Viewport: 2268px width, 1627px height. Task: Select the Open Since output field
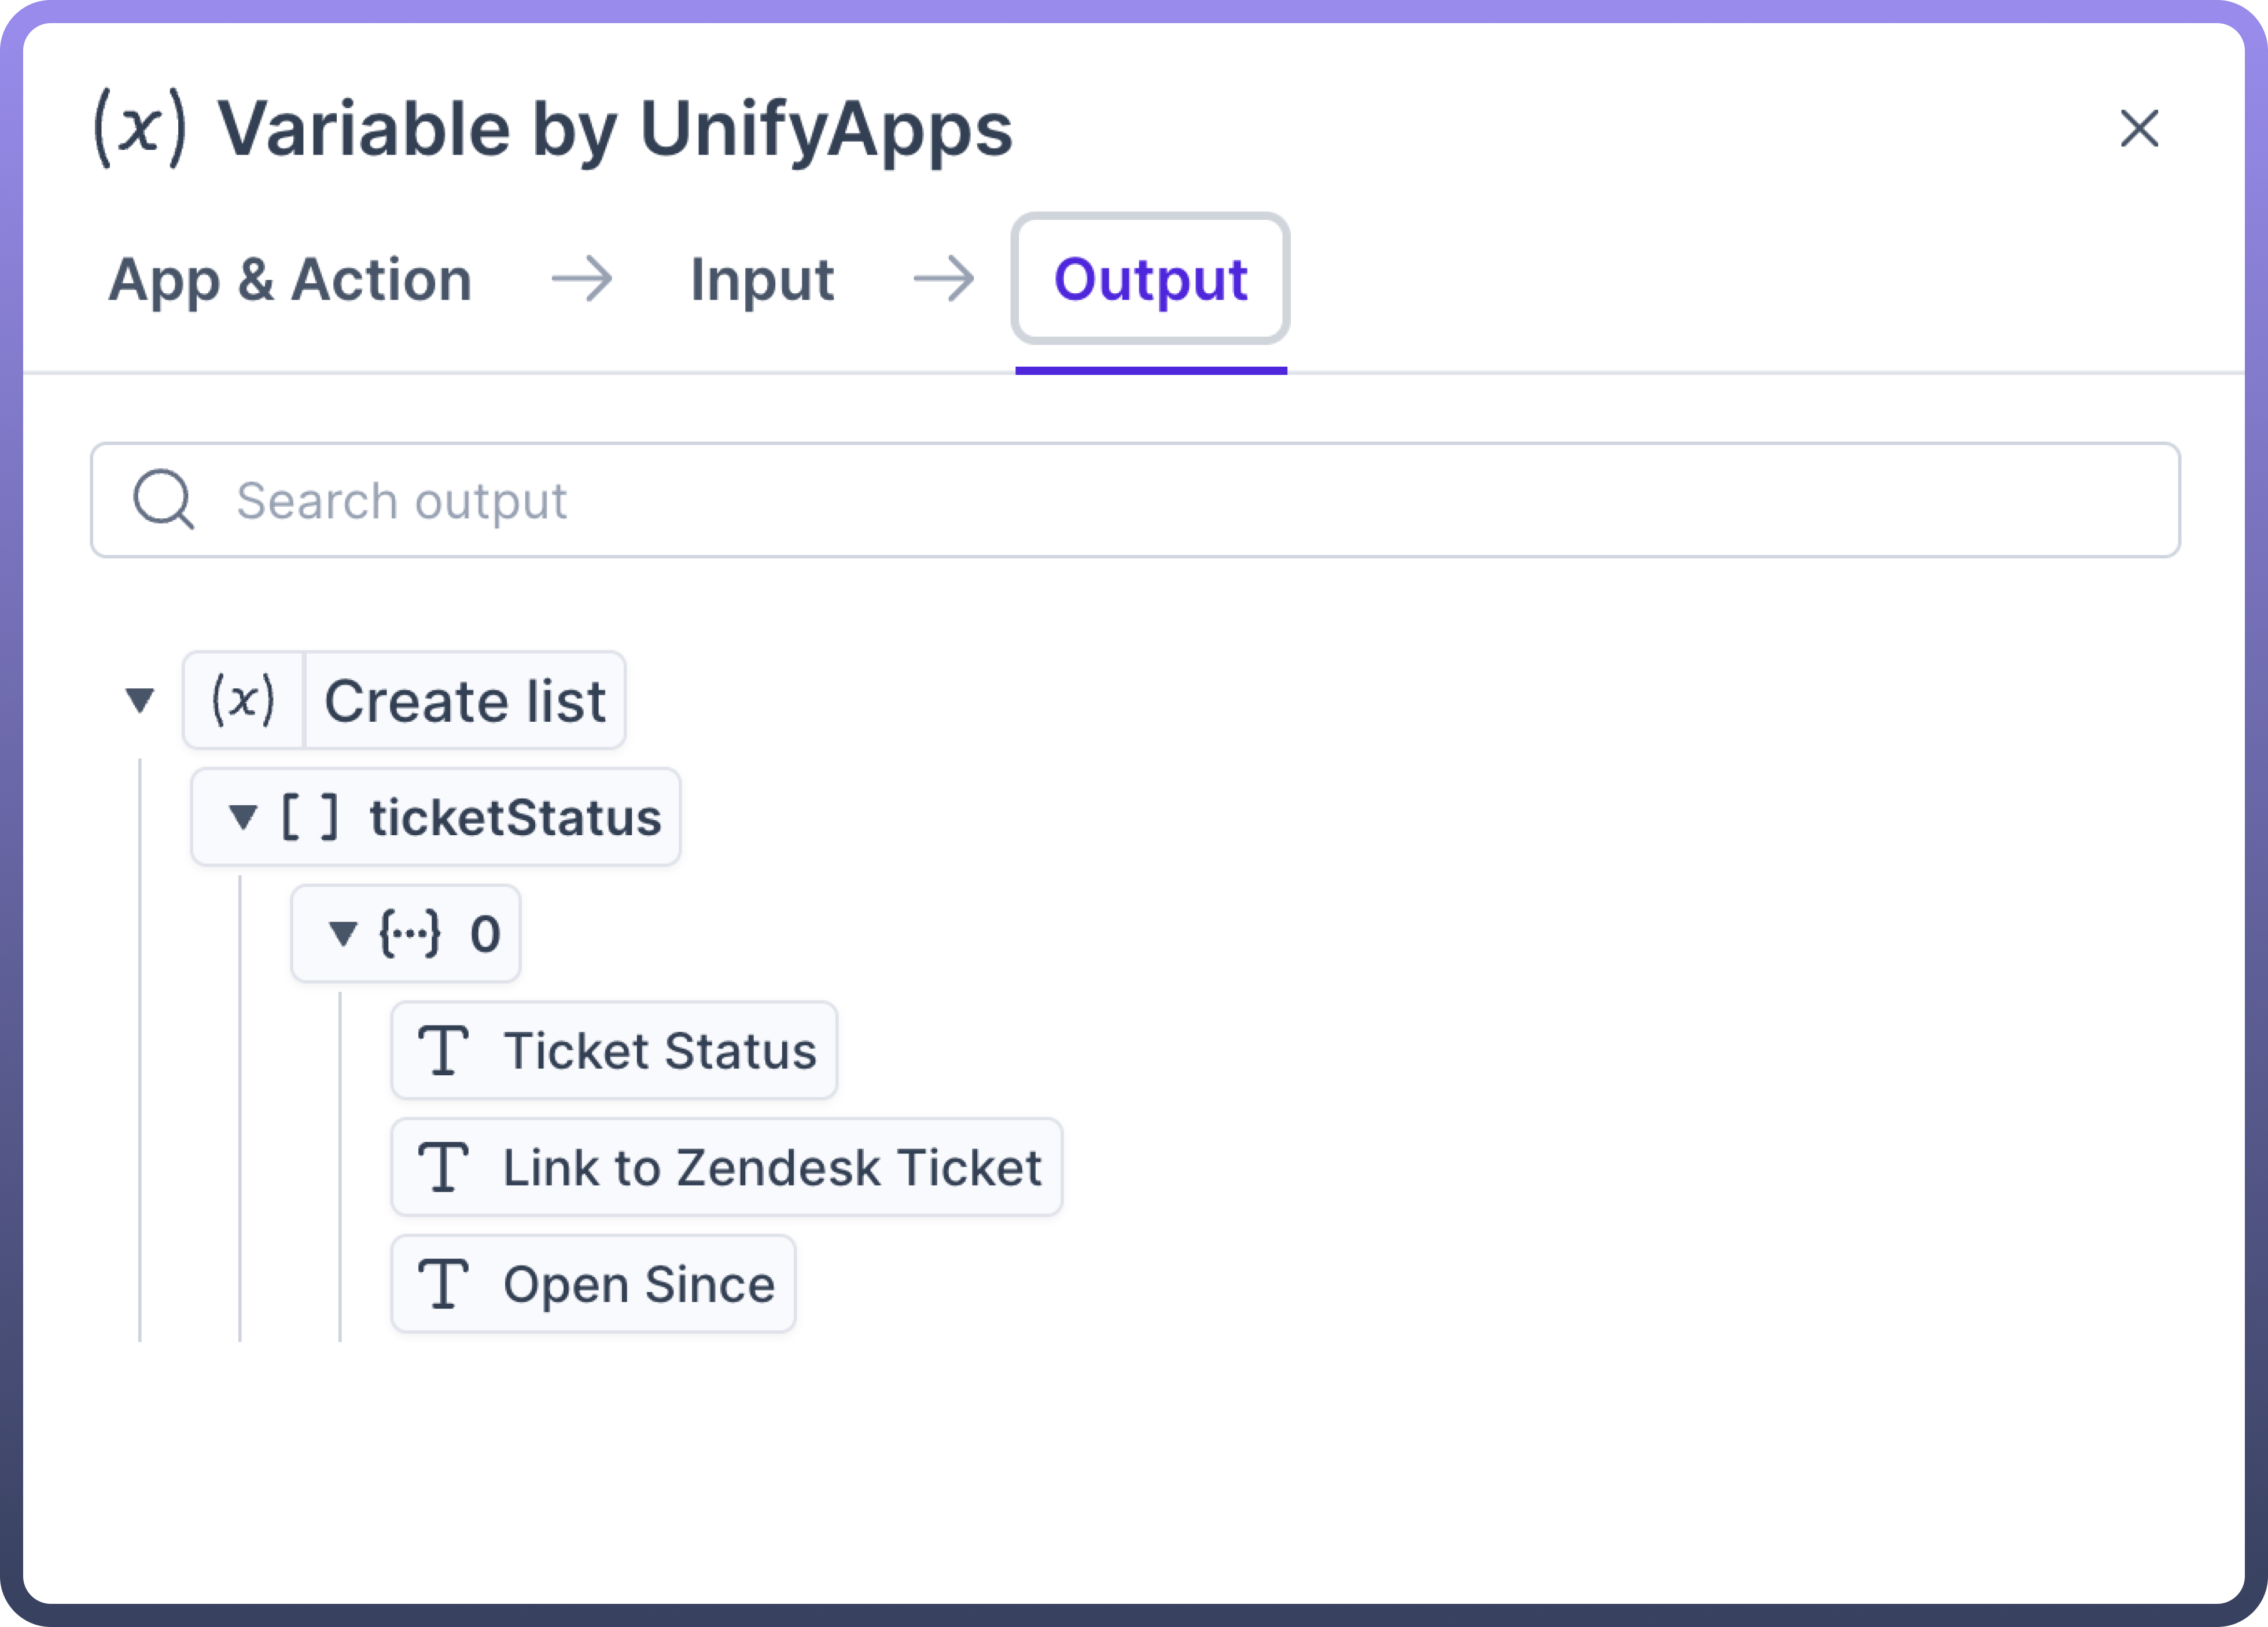pyautogui.click(x=639, y=1284)
